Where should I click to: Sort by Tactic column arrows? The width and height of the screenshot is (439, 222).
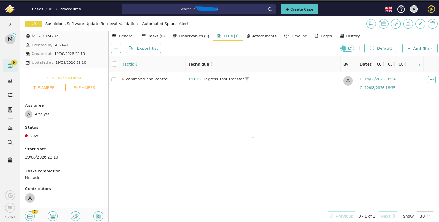point(136,65)
